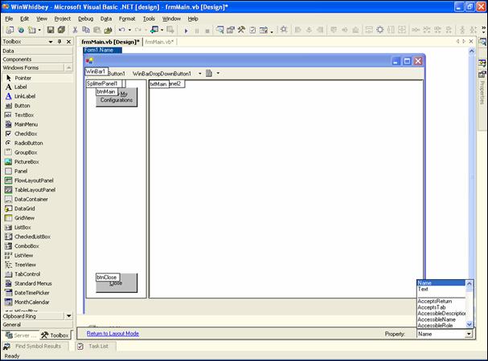
Task: Switch to the Task List tab
Action: pyautogui.click(x=96, y=346)
